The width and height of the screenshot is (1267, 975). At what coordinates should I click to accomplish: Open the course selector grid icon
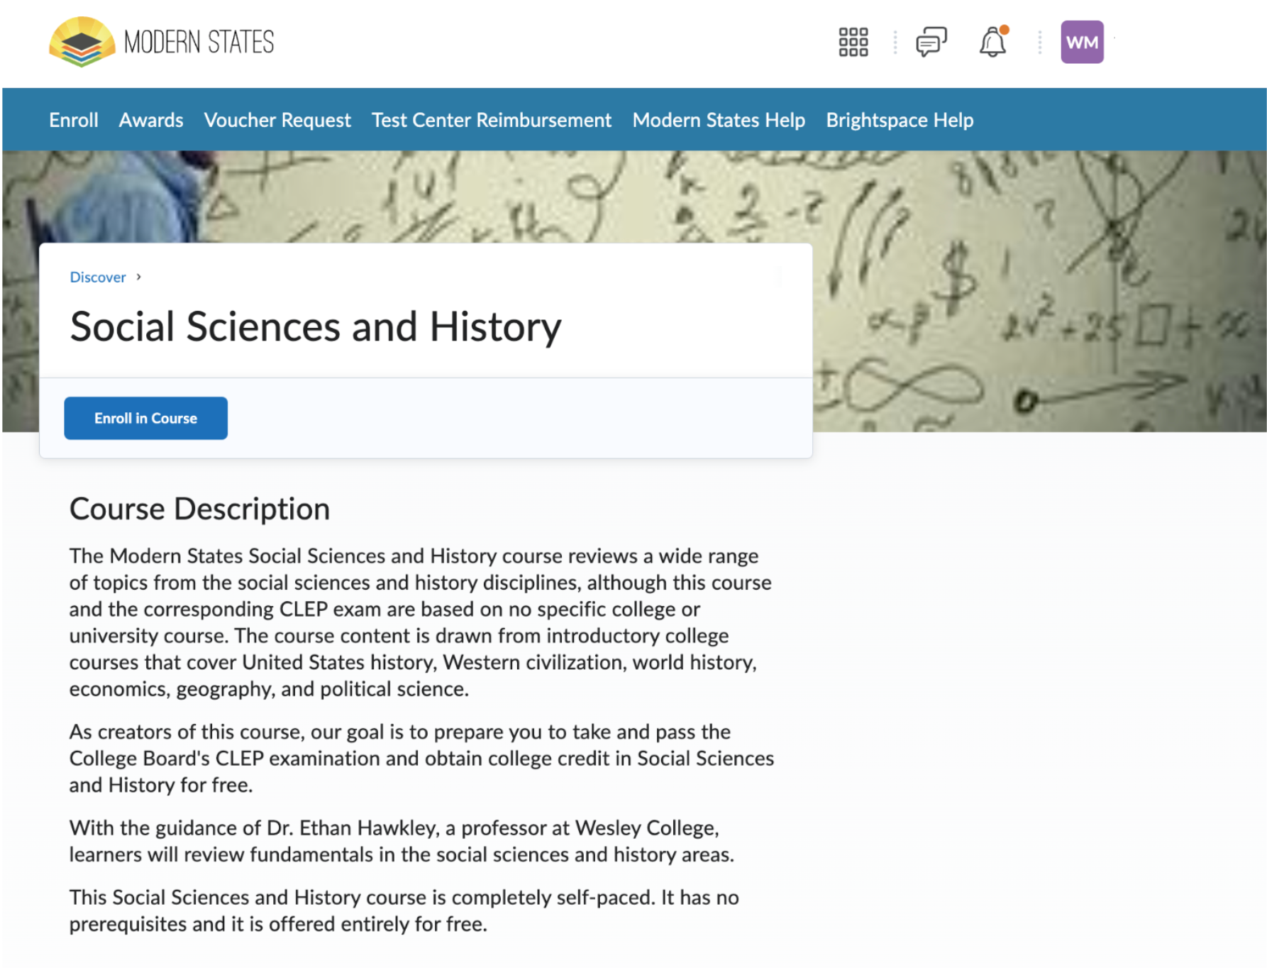(853, 42)
